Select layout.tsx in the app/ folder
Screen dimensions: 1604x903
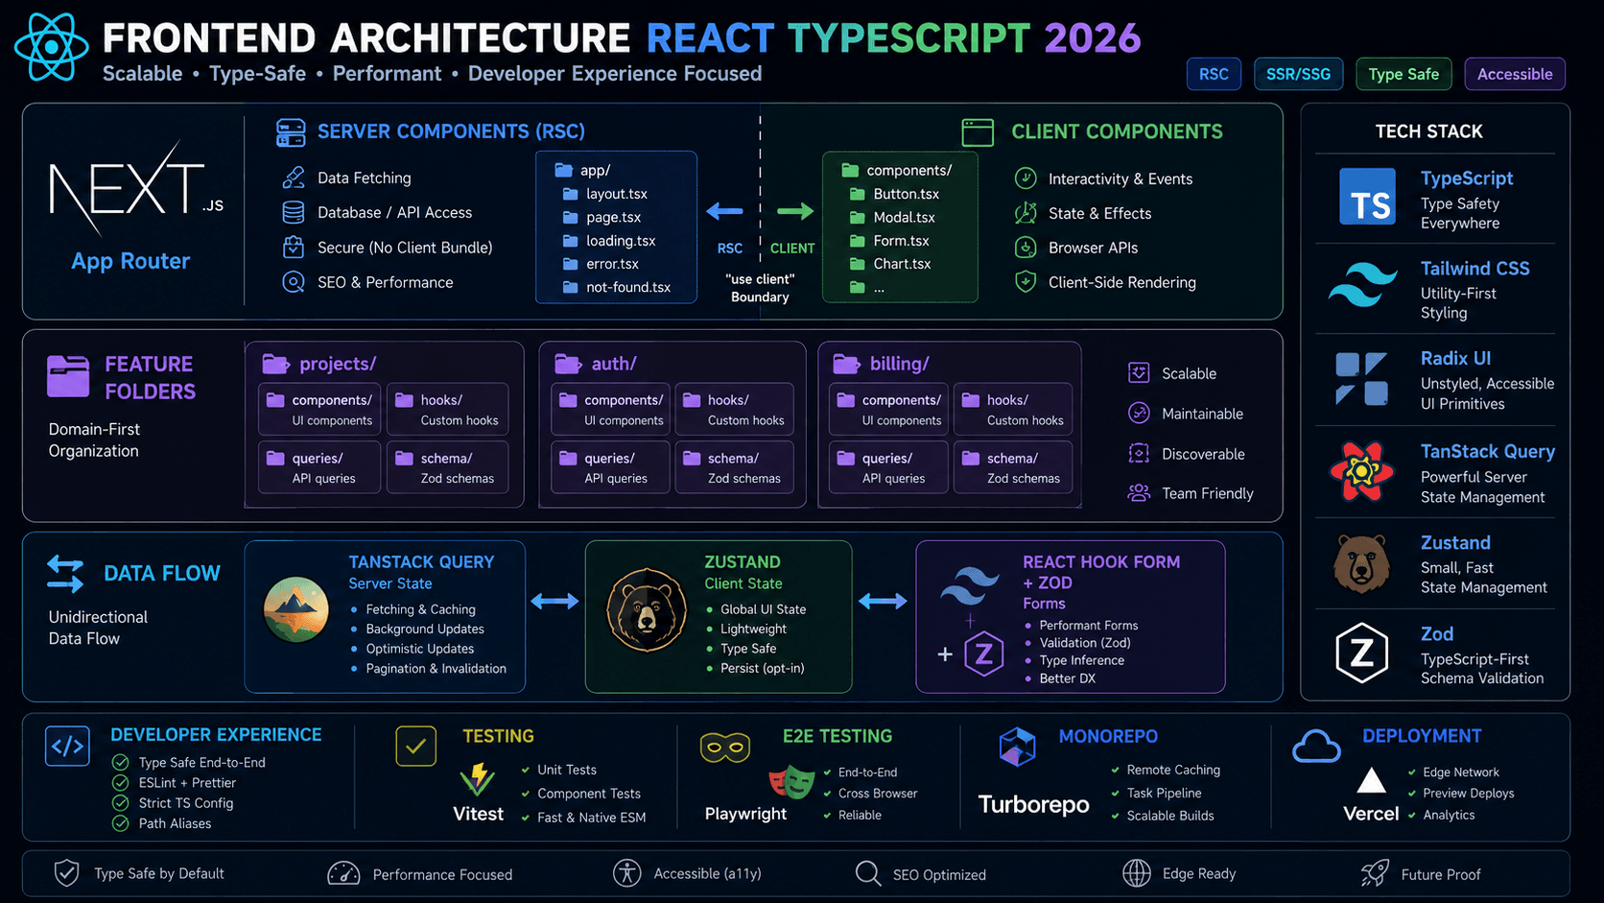605,194
